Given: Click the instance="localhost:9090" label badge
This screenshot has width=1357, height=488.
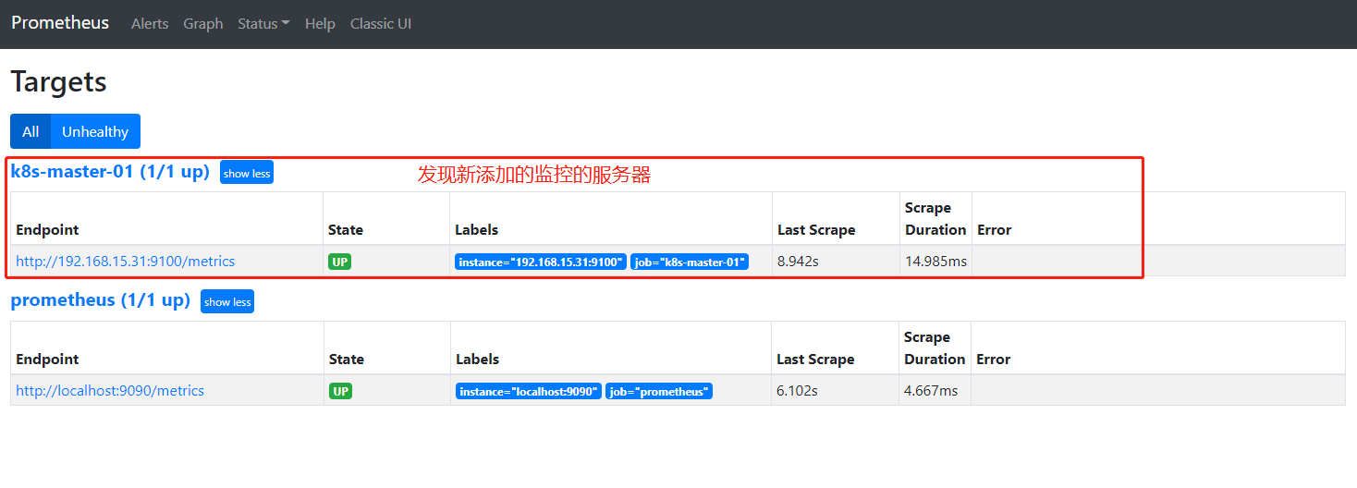Looking at the screenshot, I should click(x=529, y=391).
